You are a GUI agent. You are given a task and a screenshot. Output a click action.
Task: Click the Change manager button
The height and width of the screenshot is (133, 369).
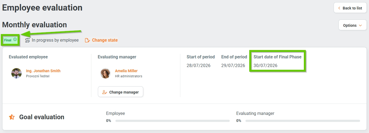point(121,92)
